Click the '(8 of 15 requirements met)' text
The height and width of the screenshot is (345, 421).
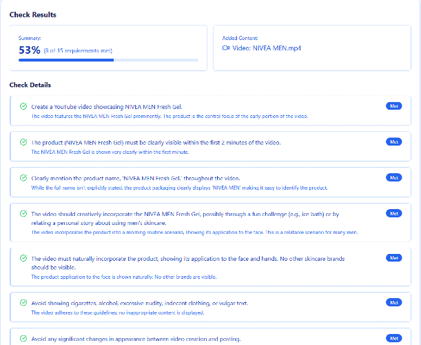click(x=78, y=51)
